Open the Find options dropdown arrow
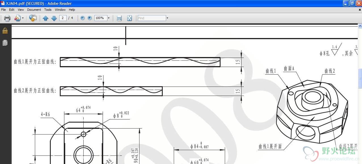 (x=167, y=18)
